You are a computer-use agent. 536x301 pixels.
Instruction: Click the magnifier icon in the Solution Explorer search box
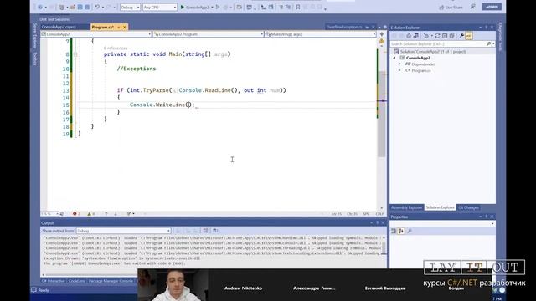tap(488, 44)
